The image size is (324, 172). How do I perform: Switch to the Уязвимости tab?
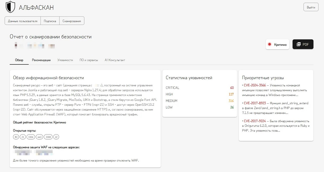65,60
